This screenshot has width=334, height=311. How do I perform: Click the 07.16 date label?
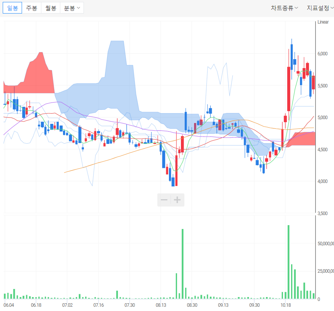click(99, 305)
